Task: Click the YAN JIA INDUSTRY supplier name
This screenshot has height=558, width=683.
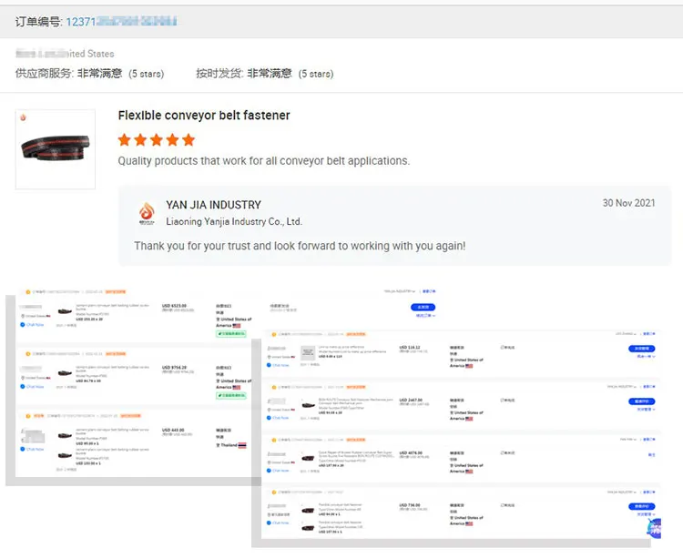Action: (x=213, y=205)
